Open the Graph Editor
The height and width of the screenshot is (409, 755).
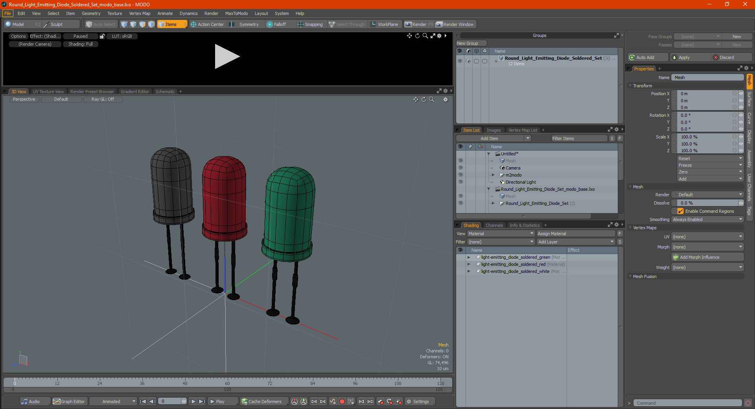click(69, 402)
